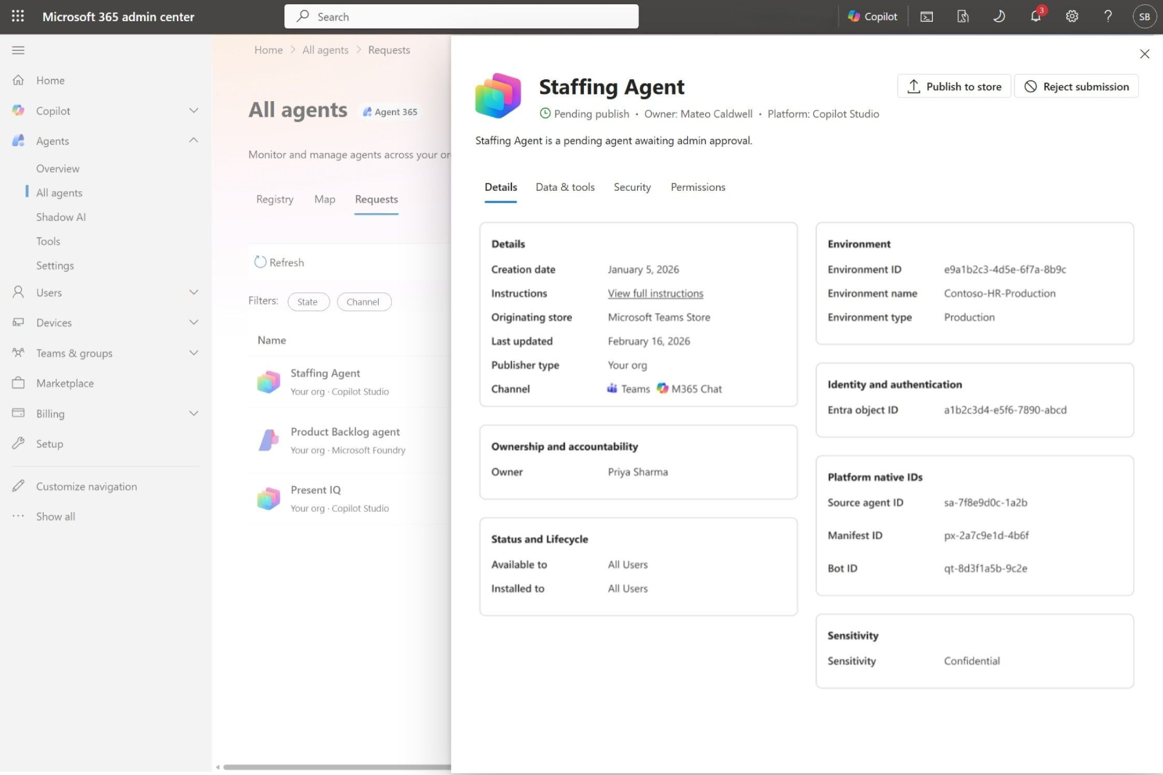Click All agents breadcrumb link
Viewport: 1163px width, 775px height.
click(325, 50)
